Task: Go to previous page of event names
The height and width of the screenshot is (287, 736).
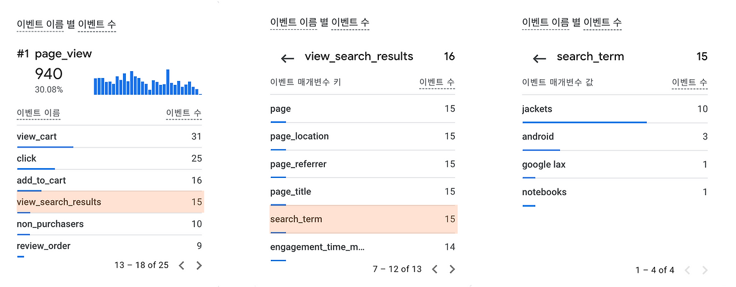Action: (x=181, y=265)
